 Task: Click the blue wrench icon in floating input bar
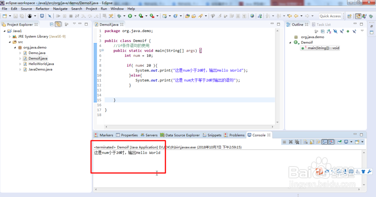pyautogui.click(x=369, y=172)
